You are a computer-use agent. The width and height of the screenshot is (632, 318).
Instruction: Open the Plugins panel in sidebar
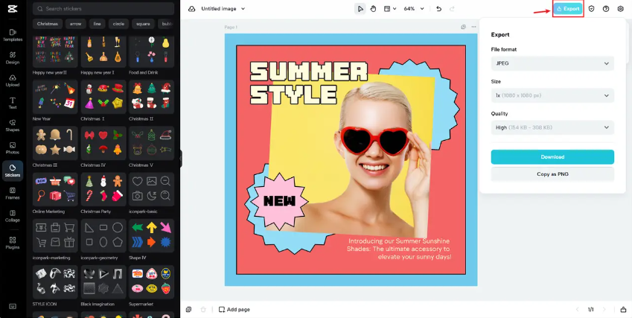pyautogui.click(x=12, y=241)
